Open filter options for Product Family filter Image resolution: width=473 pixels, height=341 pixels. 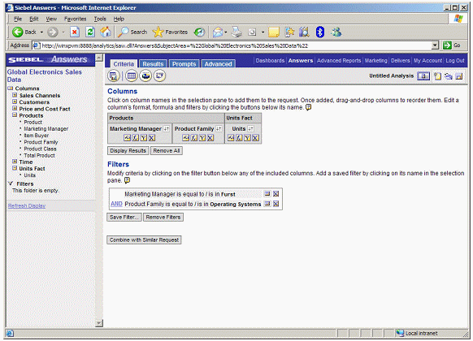click(x=267, y=204)
